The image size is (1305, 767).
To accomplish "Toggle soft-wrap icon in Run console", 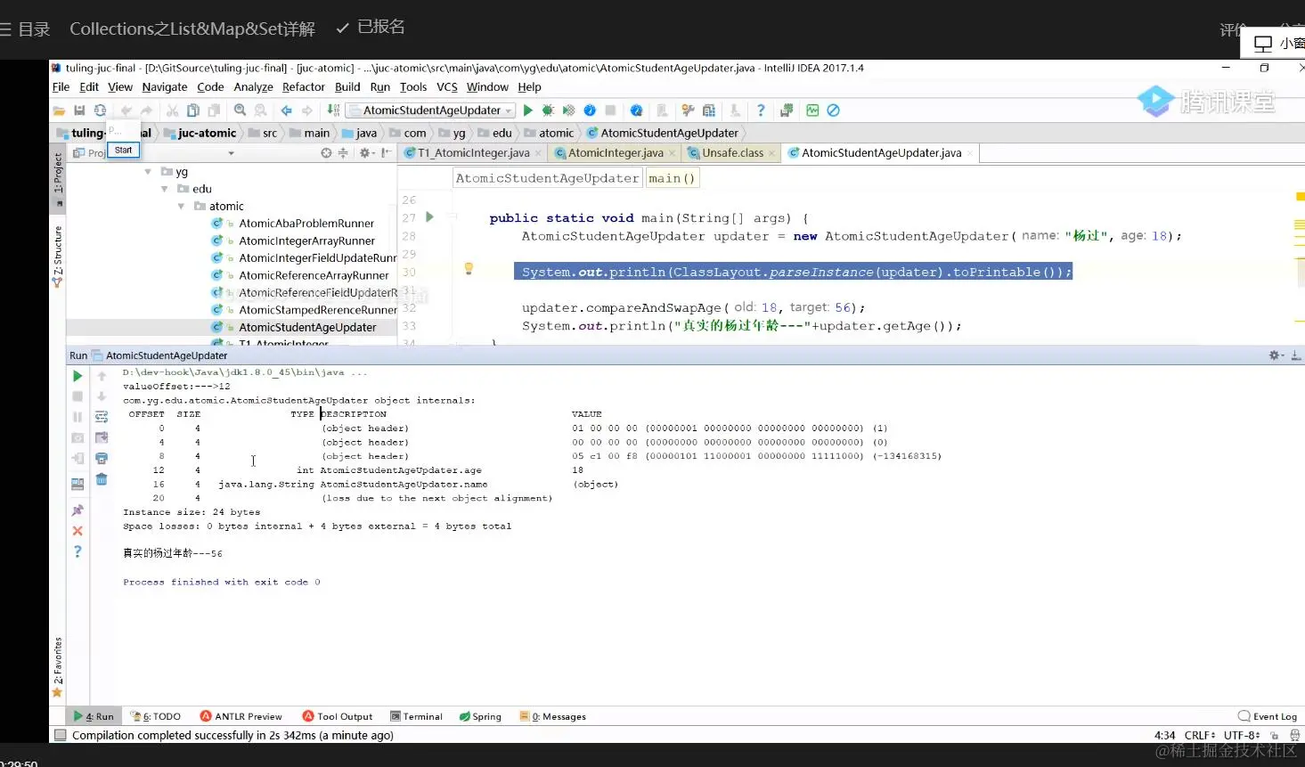I will coord(102,417).
